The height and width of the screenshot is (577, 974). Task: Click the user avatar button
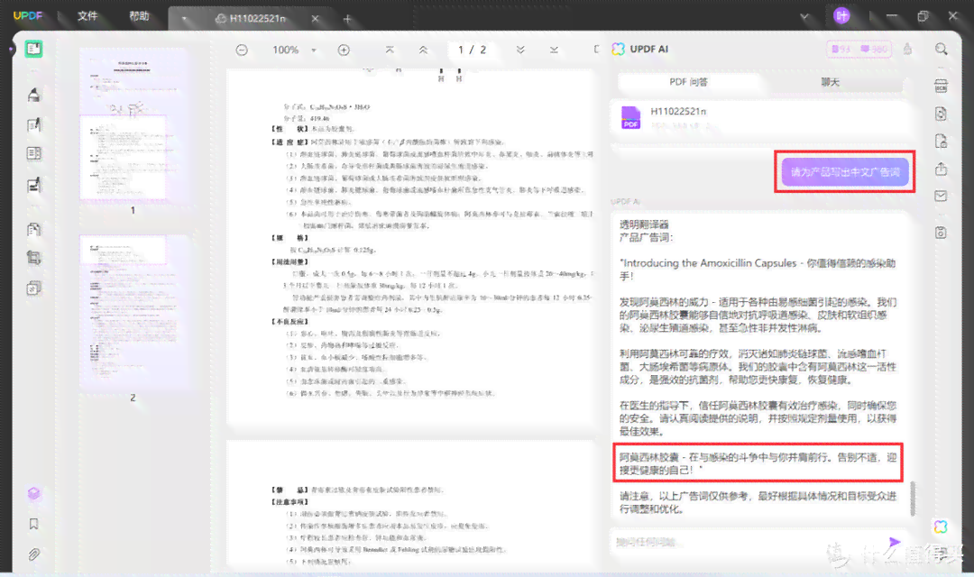tap(841, 16)
